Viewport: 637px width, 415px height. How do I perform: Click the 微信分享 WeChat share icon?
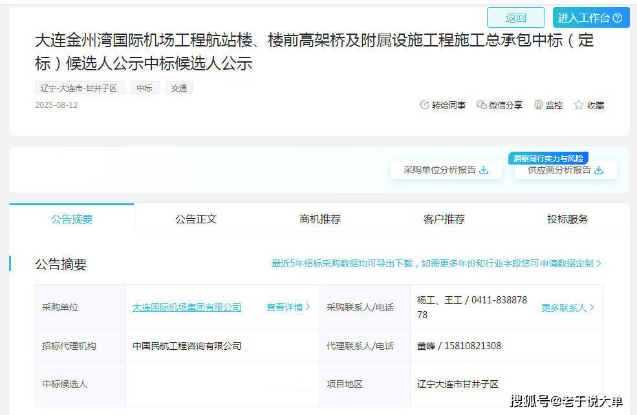(x=481, y=105)
